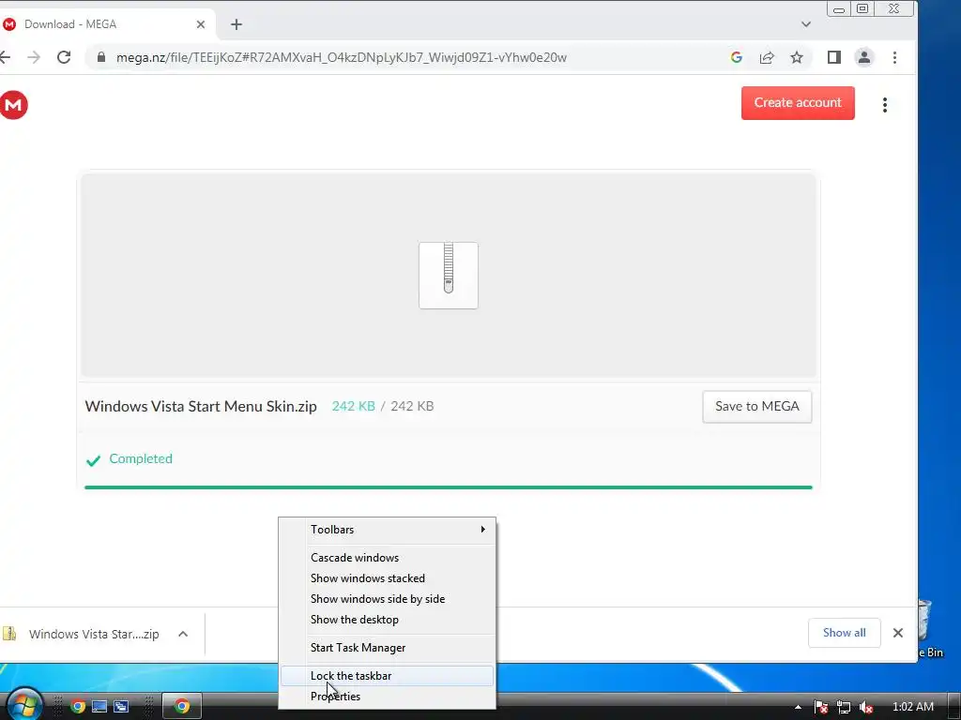Open a new Chrome tab
The height and width of the screenshot is (720, 961).
(x=236, y=24)
